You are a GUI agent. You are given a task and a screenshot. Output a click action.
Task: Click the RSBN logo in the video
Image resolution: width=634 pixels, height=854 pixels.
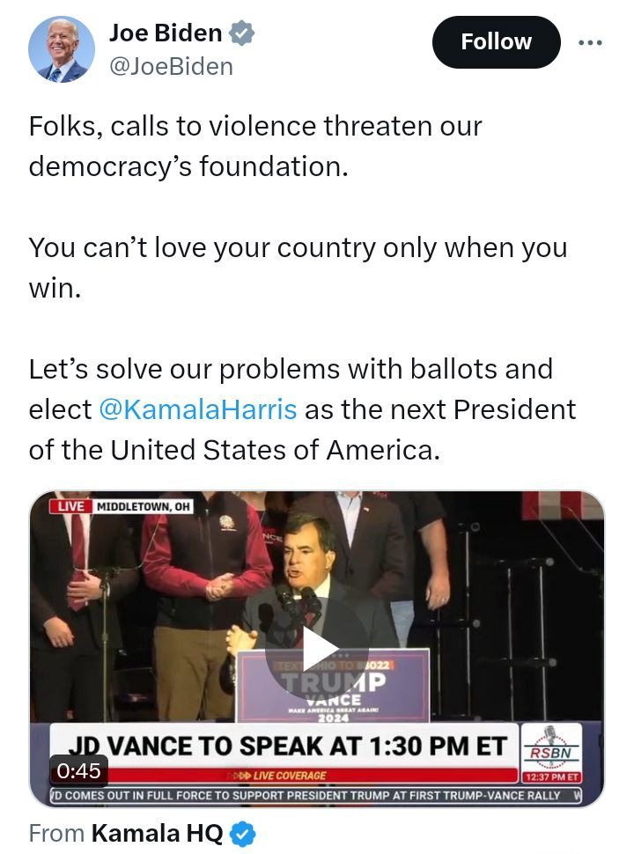(551, 747)
